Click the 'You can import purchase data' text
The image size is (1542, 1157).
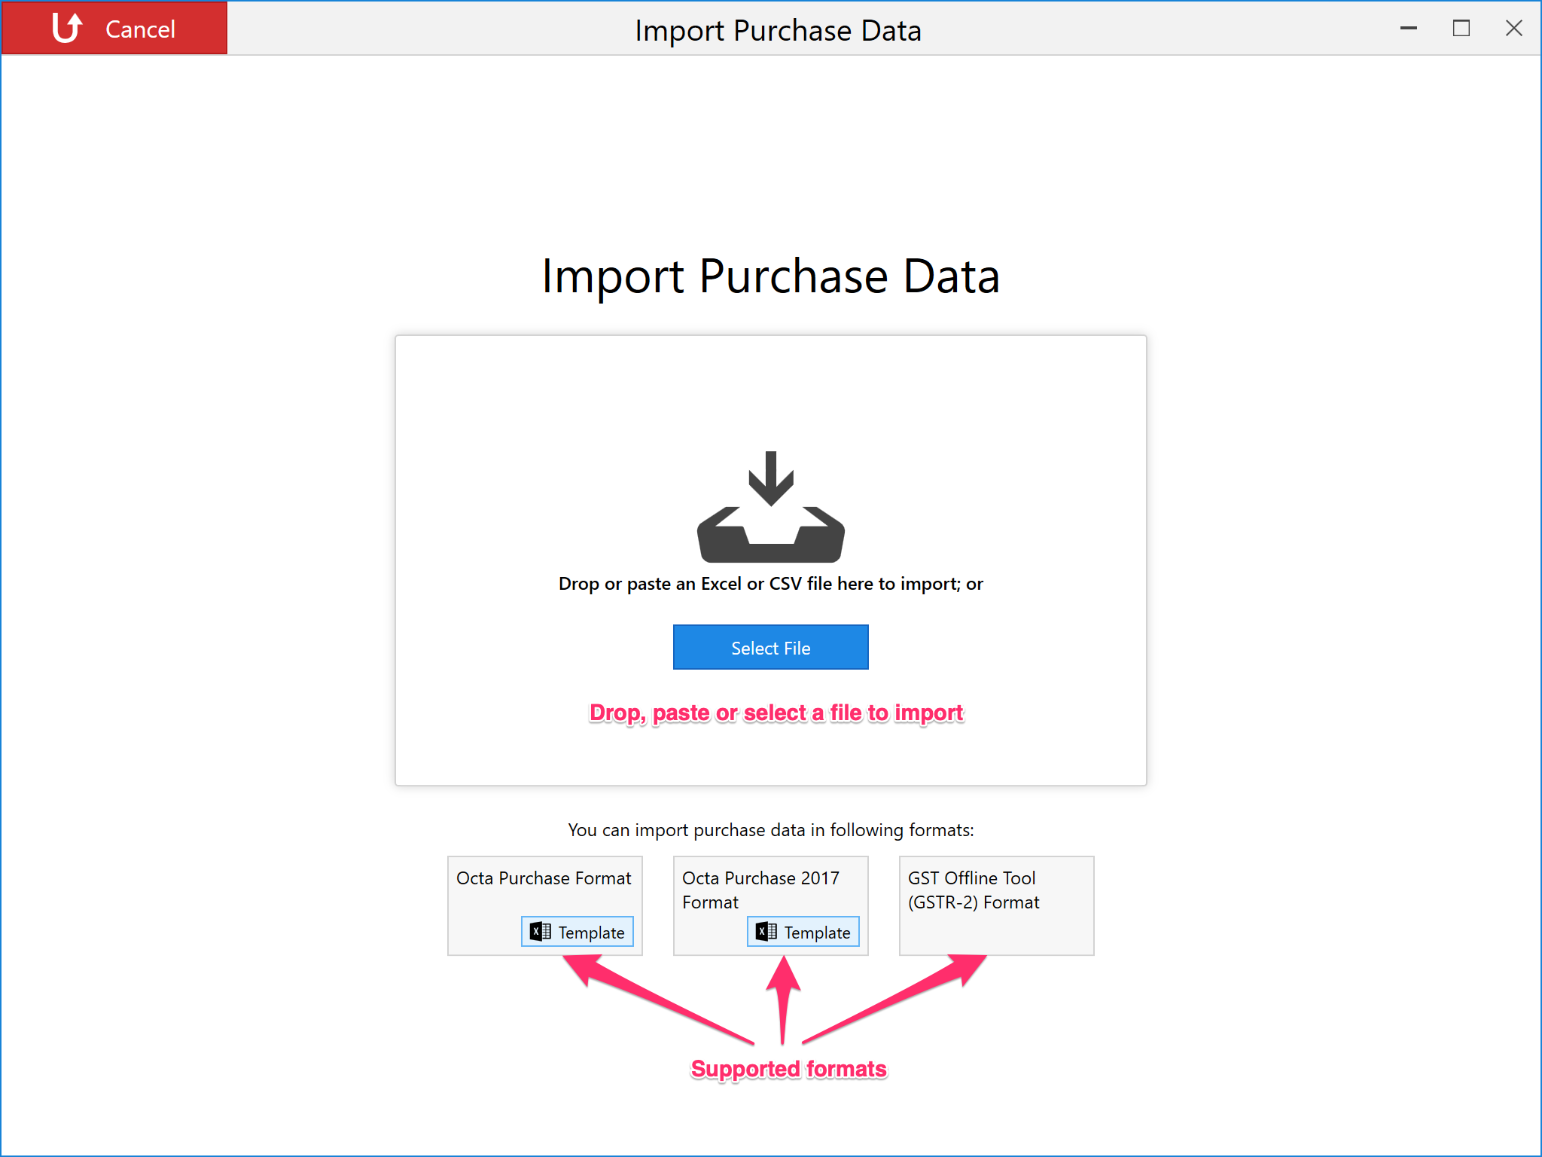[x=770, y=830]
